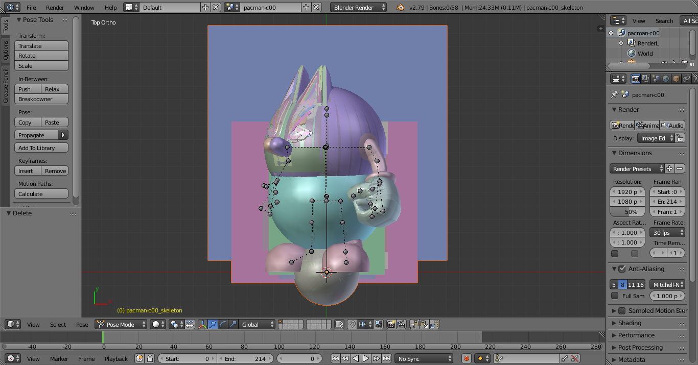Open the Render Presets dropdown

pos(637,168)
